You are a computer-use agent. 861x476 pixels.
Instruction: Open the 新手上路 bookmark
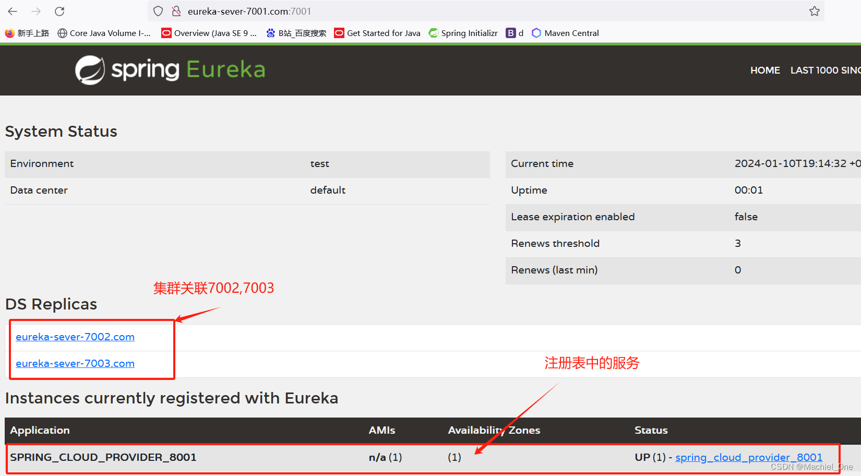(x=27, y=33)
